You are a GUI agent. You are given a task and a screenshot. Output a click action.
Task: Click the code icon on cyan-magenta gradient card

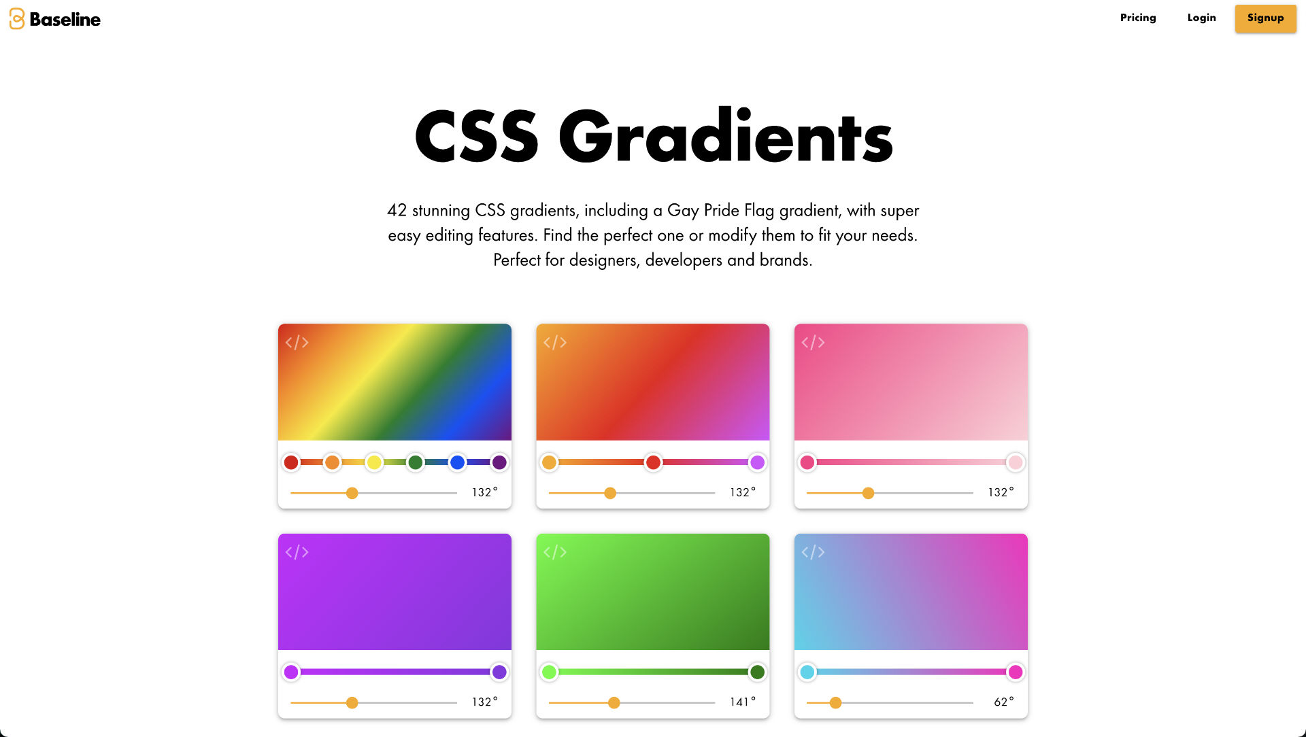[x=813, y=551]
